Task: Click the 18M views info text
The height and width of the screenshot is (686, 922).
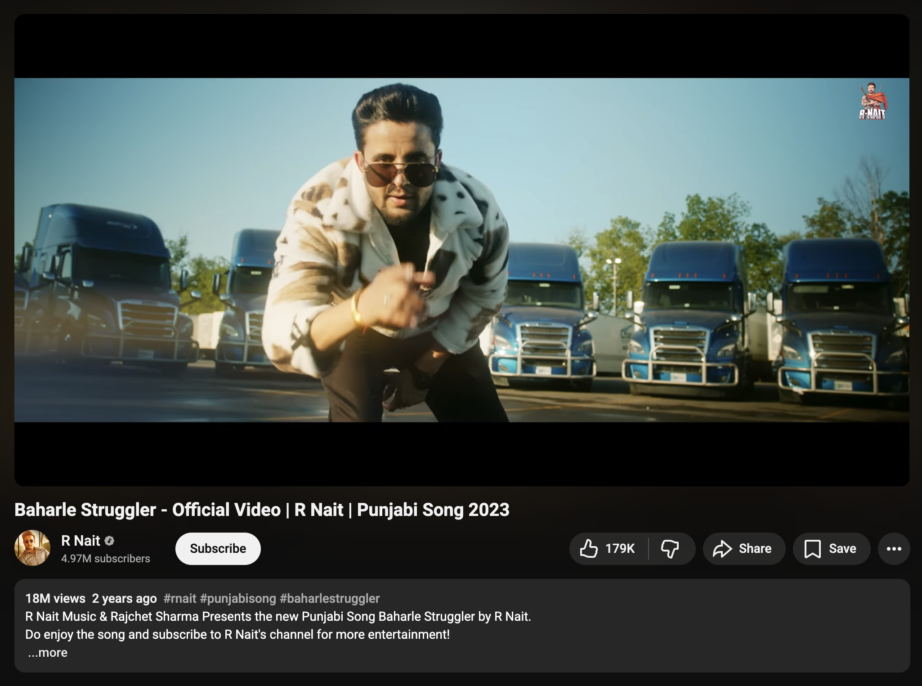Action: (x=55, y=598)
